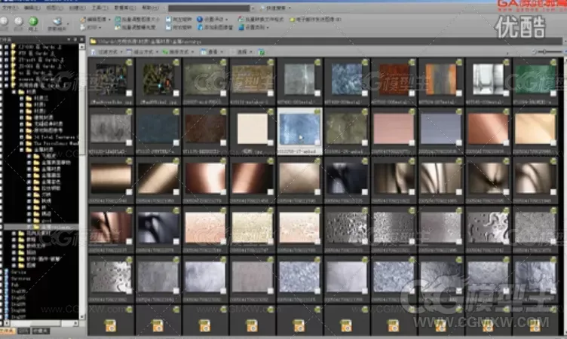Click the email images toolbar icon
Screen dimensions: 567x339
[293, 19]
